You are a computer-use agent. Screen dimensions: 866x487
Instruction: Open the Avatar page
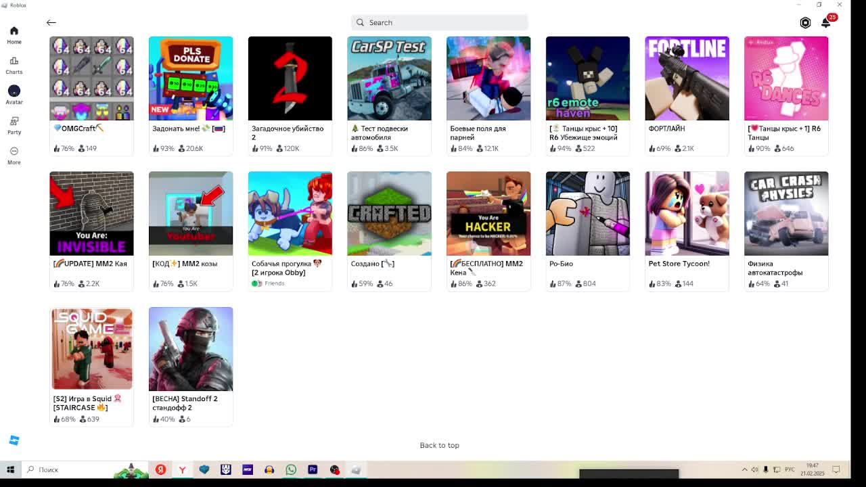tap(14, 95)
